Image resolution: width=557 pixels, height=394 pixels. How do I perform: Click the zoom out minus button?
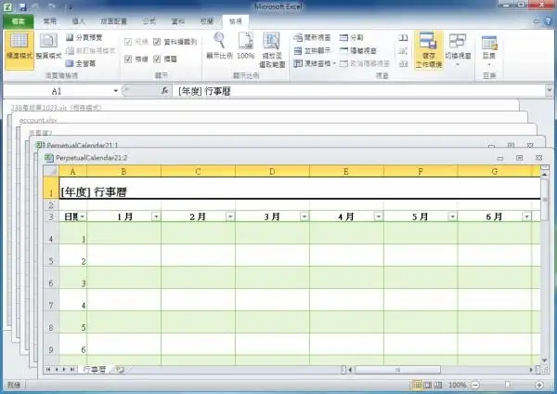[475, 385]
